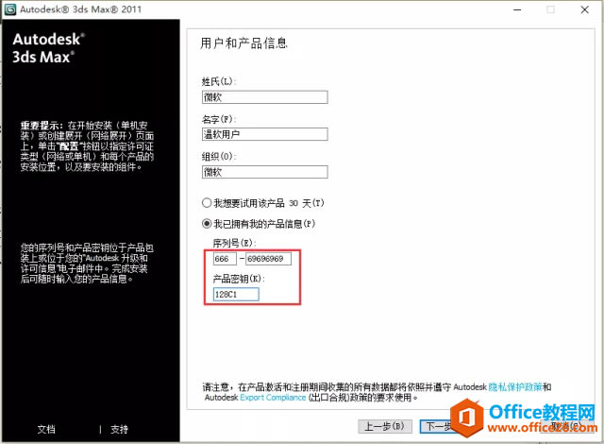The height and width of the screenshot is (444, 604).
Task: Focus the 名字(F) input field
Action: click(x=264, y=134)
